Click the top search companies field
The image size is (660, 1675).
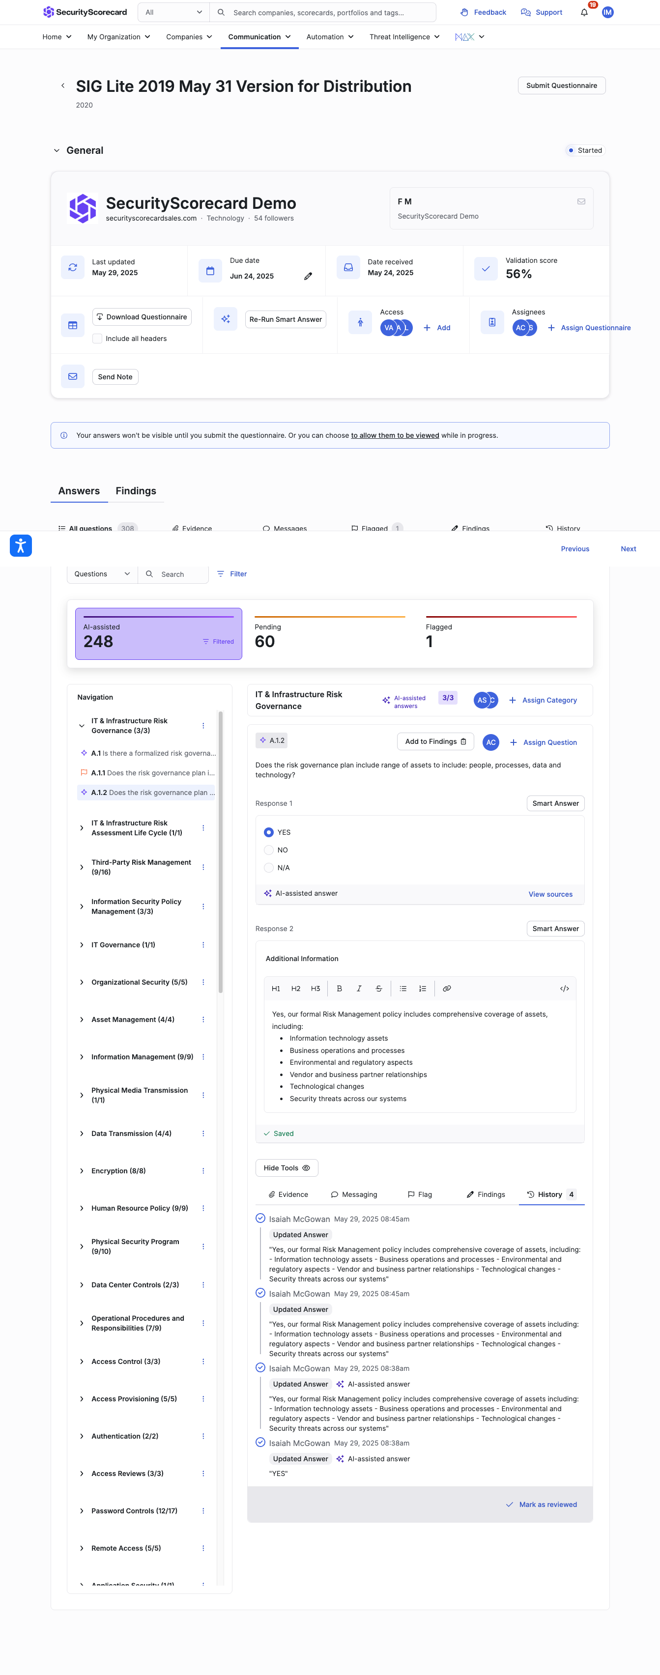(323, 12)
